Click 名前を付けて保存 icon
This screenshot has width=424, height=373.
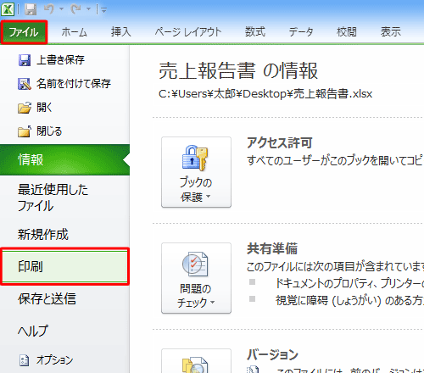pyautogui.click(x=25, y=84)
